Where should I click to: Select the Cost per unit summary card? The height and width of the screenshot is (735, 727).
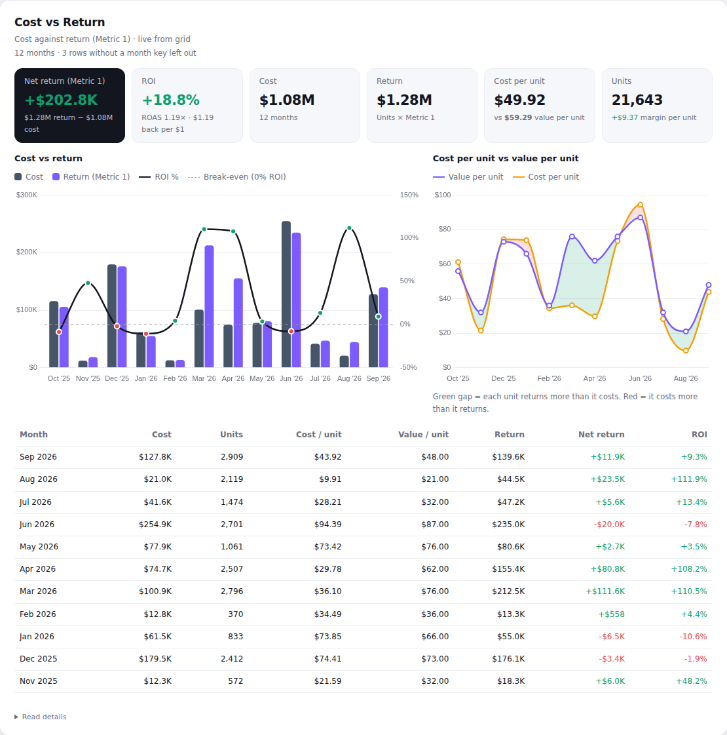[539, 106]
